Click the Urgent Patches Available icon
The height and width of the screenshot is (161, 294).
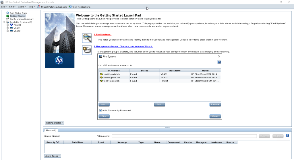coord(39,7)
